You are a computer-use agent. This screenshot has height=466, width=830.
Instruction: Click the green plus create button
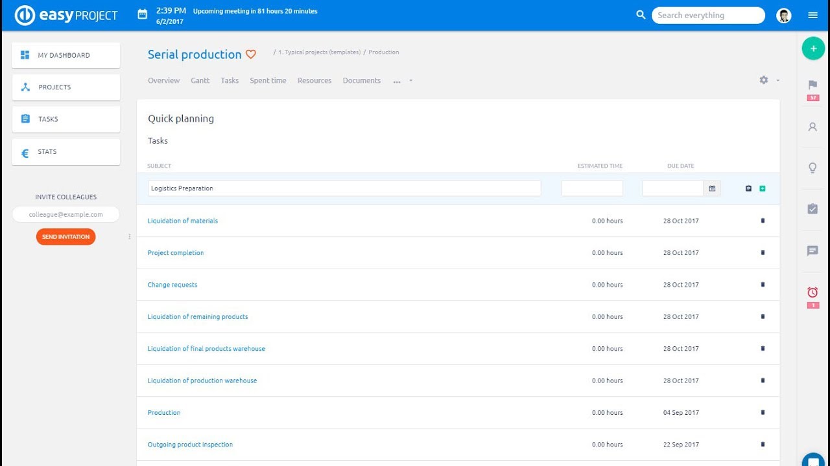point(813,49)
